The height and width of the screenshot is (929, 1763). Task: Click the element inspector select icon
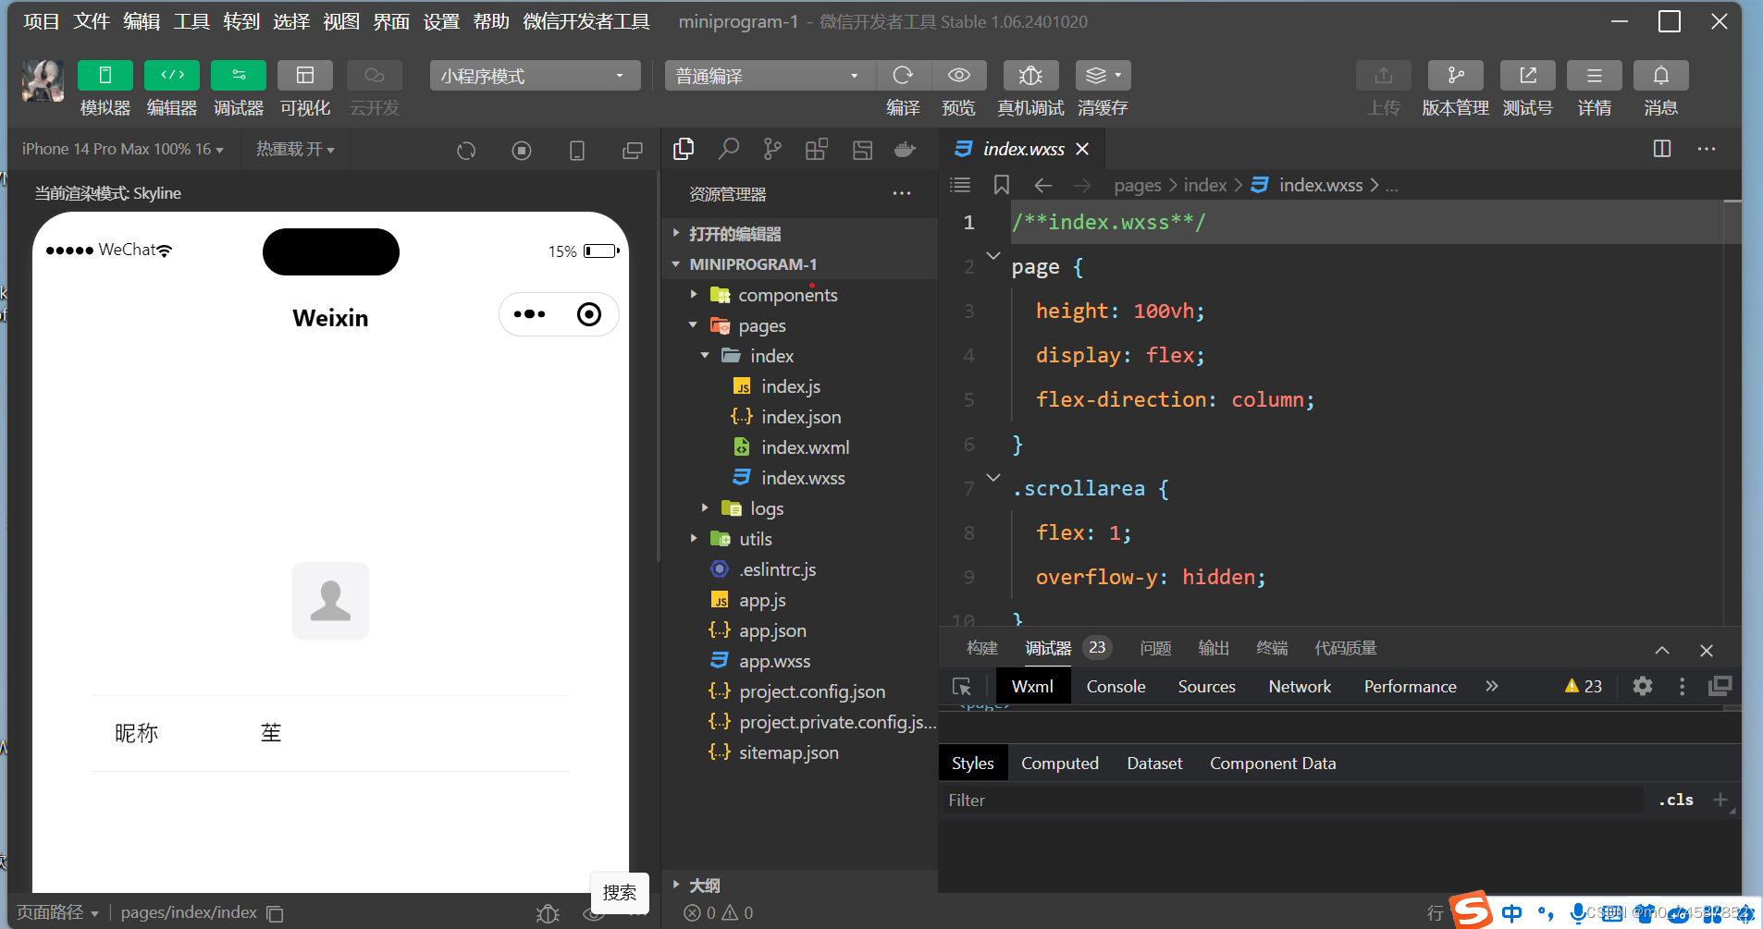pos(962,686)
